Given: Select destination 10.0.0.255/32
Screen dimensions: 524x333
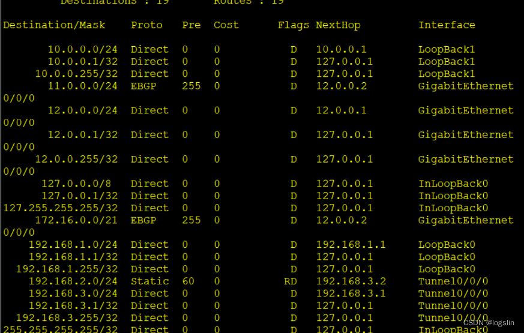Looking at the screenshot, I should point(76,74).
